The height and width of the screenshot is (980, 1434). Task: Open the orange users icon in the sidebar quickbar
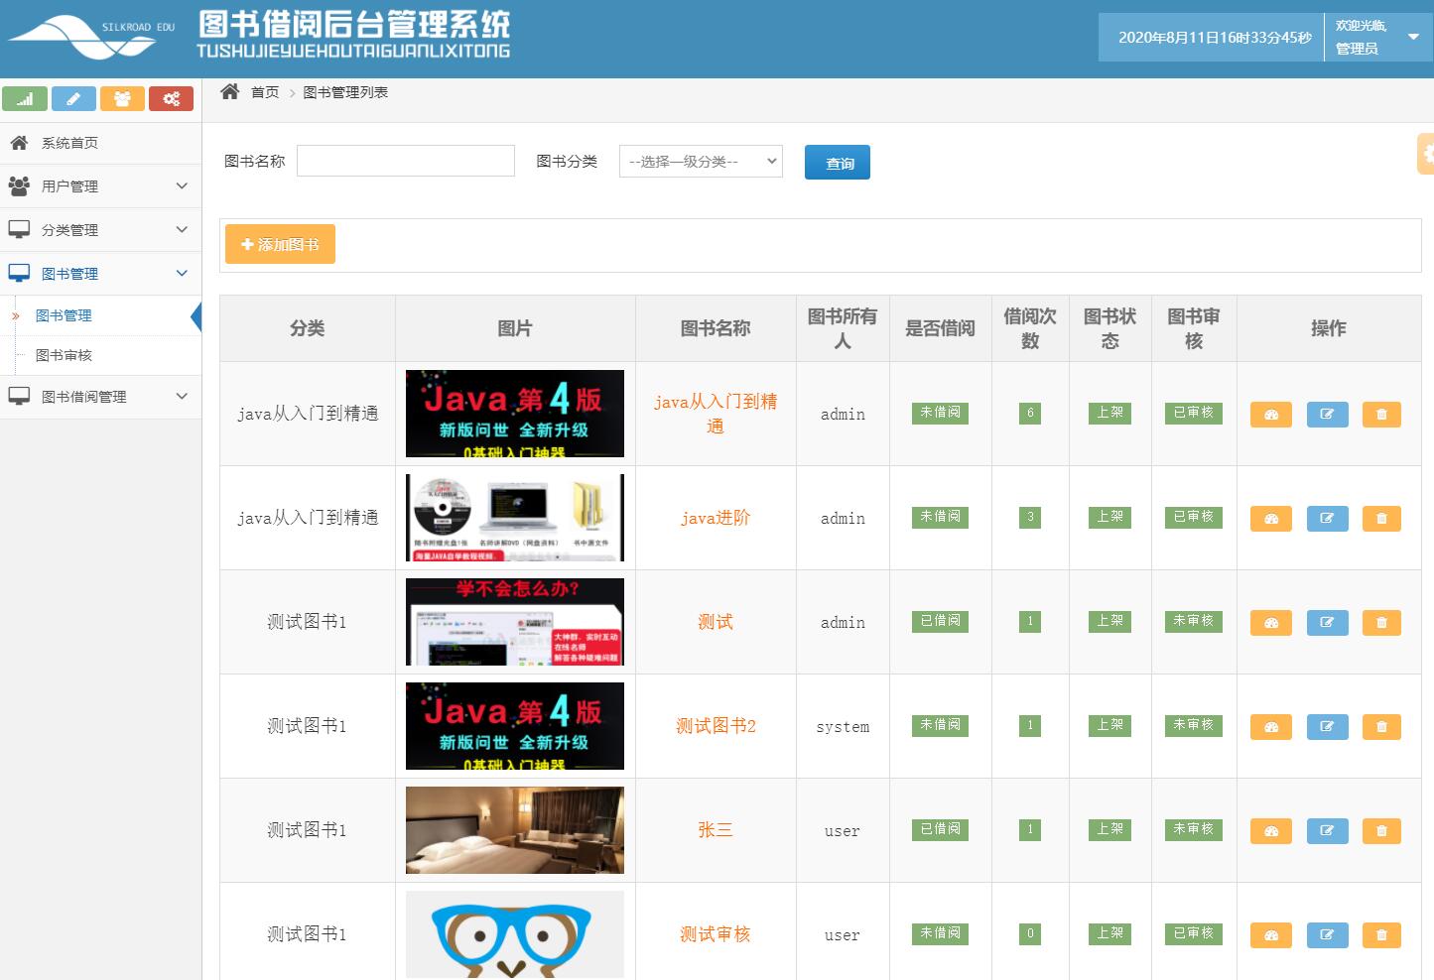pyautogui.click(x=122, y=98)
